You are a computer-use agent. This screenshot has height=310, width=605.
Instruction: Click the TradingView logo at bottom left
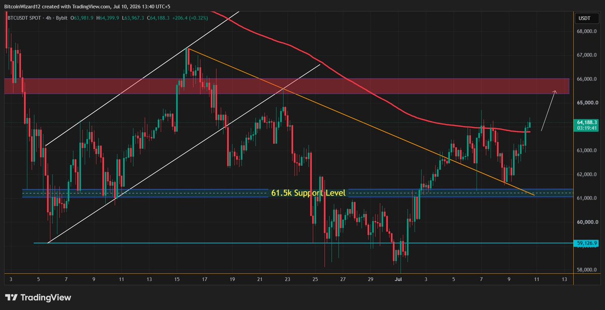pos(38,297)
